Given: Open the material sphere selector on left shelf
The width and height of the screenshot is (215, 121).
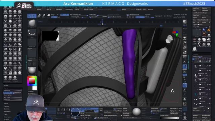Looking at the screenshot, I should click(32, 71).
